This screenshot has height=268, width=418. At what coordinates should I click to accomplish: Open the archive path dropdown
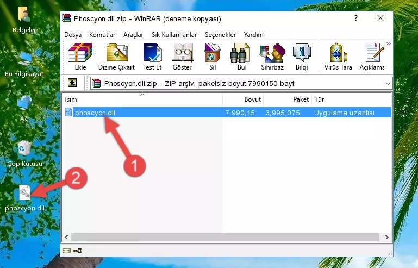[388, 84]
